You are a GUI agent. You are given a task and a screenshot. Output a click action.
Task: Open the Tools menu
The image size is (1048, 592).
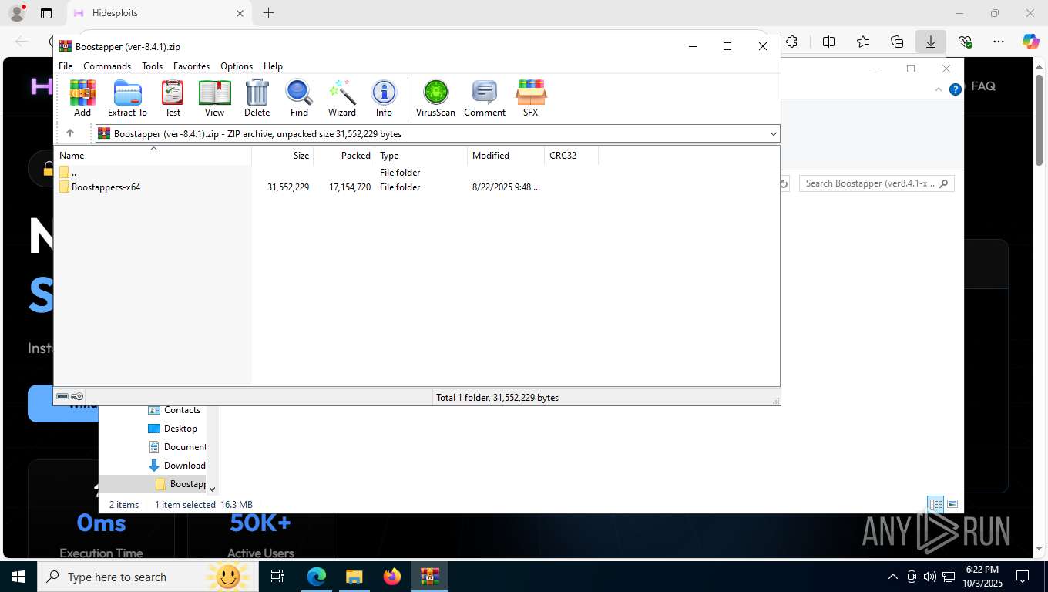click(152, 66)
